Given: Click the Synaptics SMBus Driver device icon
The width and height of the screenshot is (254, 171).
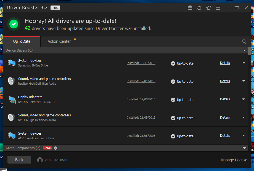Looking at the screenshot, I should point(12,63).
